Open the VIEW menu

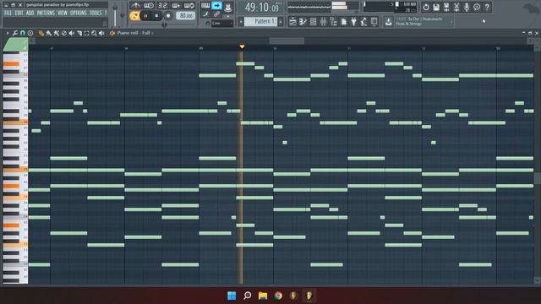tap(63, 14)
